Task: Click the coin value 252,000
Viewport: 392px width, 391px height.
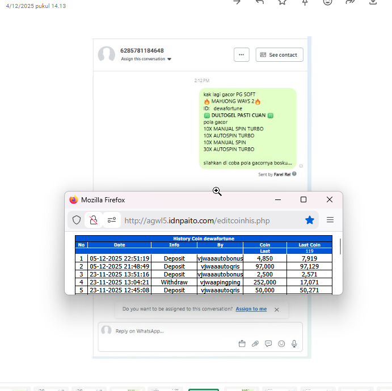Action: click(265, 282)
